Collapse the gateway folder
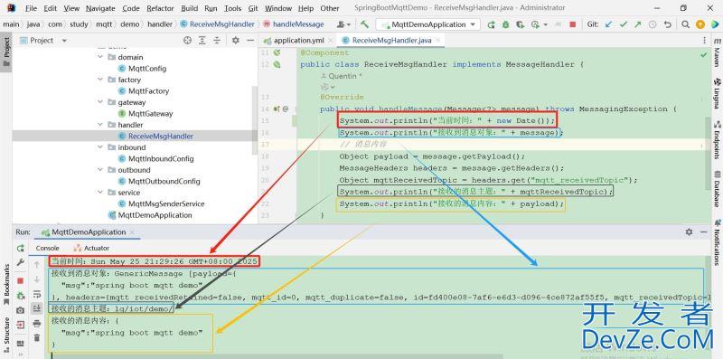Image resolution: width=723 pixels, height=359 pixels. click(x=100, y=102)
